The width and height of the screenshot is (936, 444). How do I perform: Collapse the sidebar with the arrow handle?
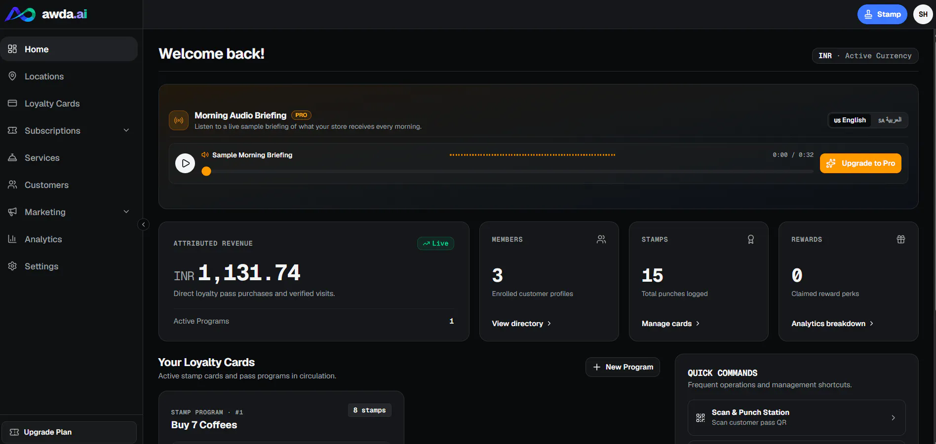(143, 225)
